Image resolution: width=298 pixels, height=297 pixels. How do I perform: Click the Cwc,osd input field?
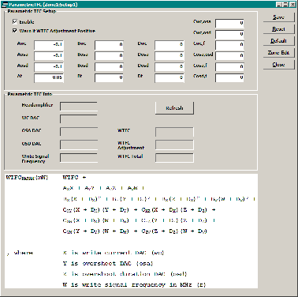[x=229, y=34]
